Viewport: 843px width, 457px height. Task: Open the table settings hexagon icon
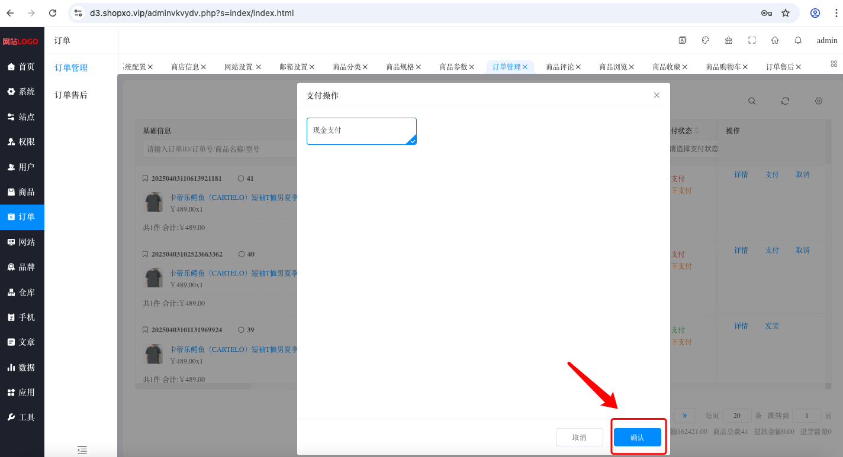pyautogui.click(x=819, y=101)
